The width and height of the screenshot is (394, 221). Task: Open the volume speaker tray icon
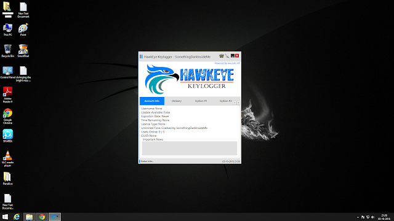(372, 217)
